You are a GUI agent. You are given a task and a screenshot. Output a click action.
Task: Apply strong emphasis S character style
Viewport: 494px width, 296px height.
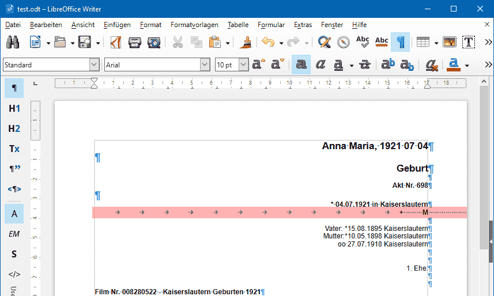14,254
